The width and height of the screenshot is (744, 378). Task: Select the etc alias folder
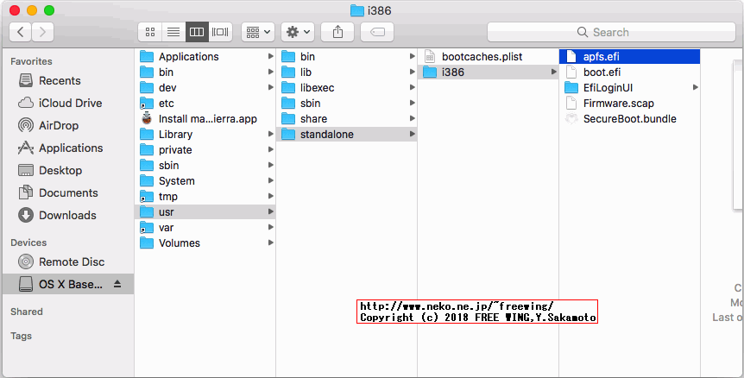[x=205, y=104]
